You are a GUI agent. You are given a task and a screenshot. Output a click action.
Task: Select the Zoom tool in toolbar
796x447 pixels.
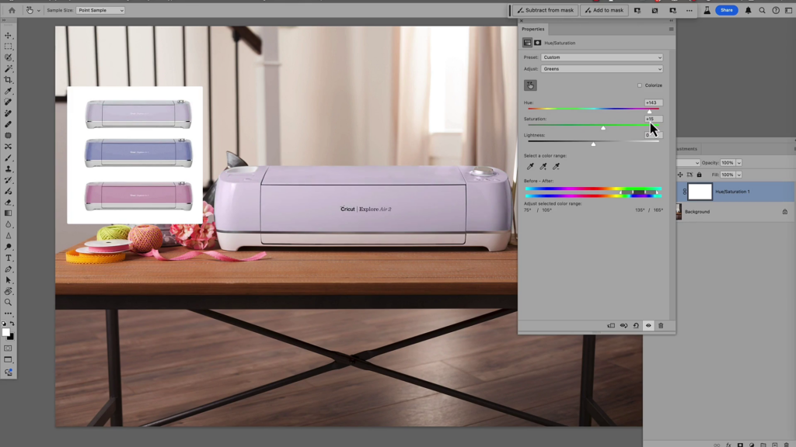pyautogui.click(x=9, y=302)
